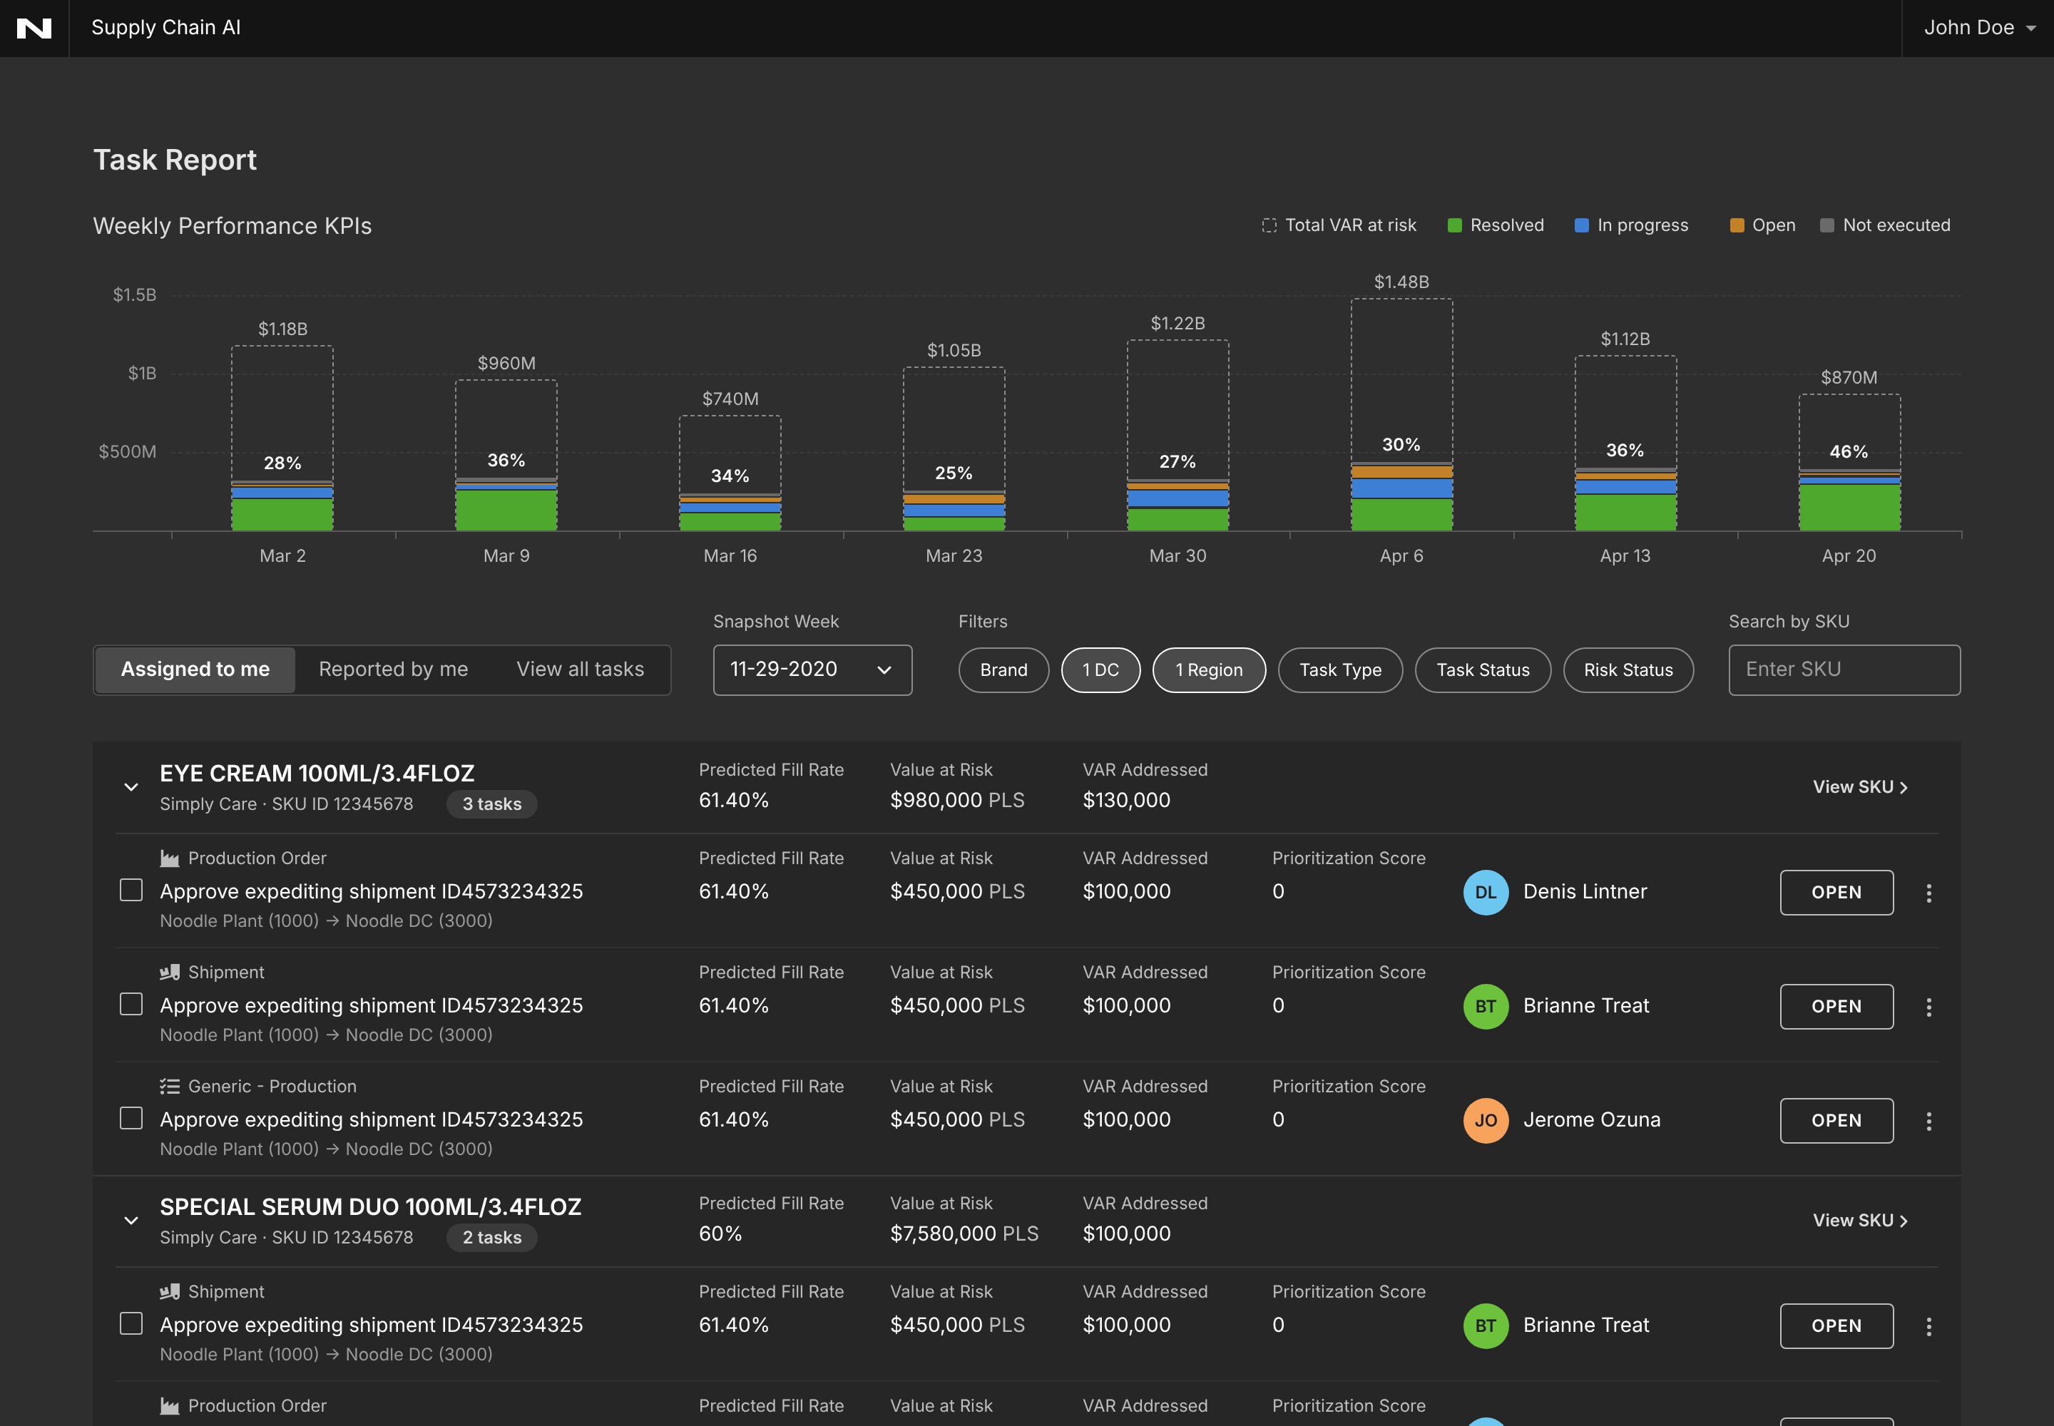Click the Production Order factory icon for Denis Lintner
The height and width of the screenshot is (1426, 2054).
(x=169, y=858)
